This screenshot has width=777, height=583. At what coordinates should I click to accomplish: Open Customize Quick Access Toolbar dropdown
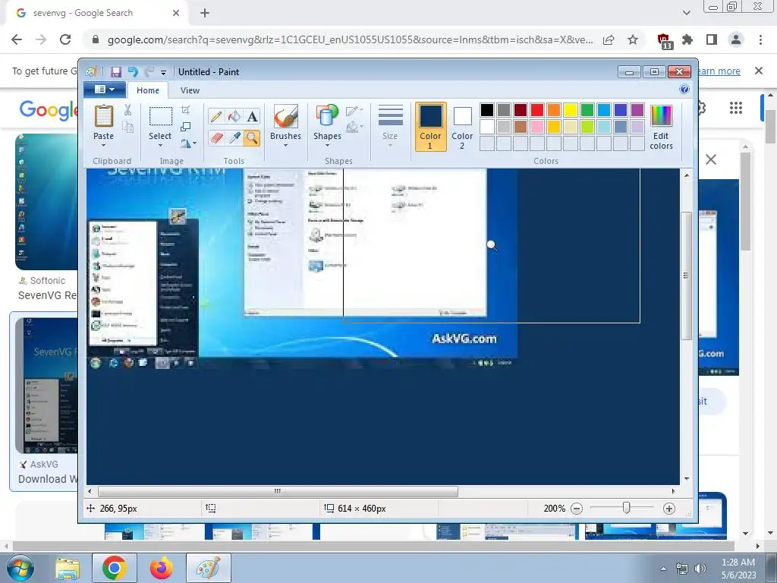pos(163,72)
